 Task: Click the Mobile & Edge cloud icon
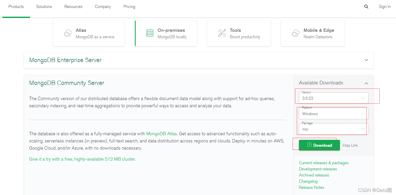point(296,33)
